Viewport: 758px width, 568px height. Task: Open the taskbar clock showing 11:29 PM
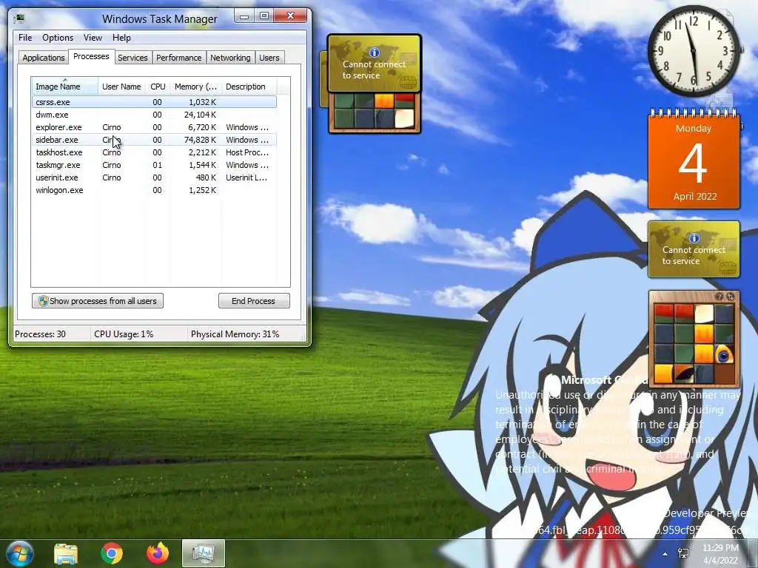click(720, 554)
